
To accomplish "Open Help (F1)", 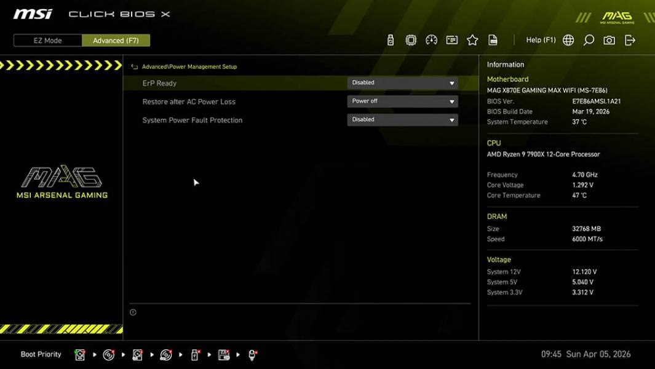I will coord(539,39).
